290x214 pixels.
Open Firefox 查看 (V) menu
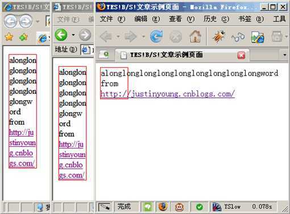182,19
